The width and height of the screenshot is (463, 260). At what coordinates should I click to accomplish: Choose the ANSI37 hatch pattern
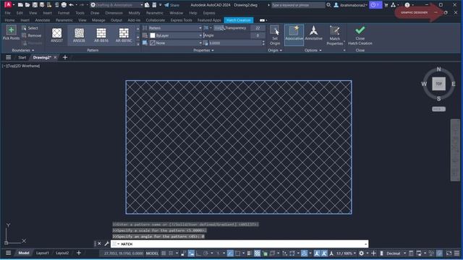(56, 35)
